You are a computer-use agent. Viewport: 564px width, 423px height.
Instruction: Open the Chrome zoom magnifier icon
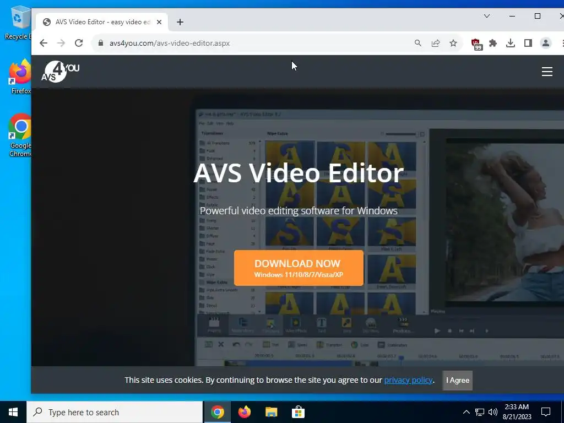click(x=417, y=43)
